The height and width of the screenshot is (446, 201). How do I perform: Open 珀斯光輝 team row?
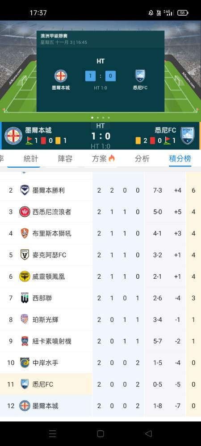click(x=100, y=319)
